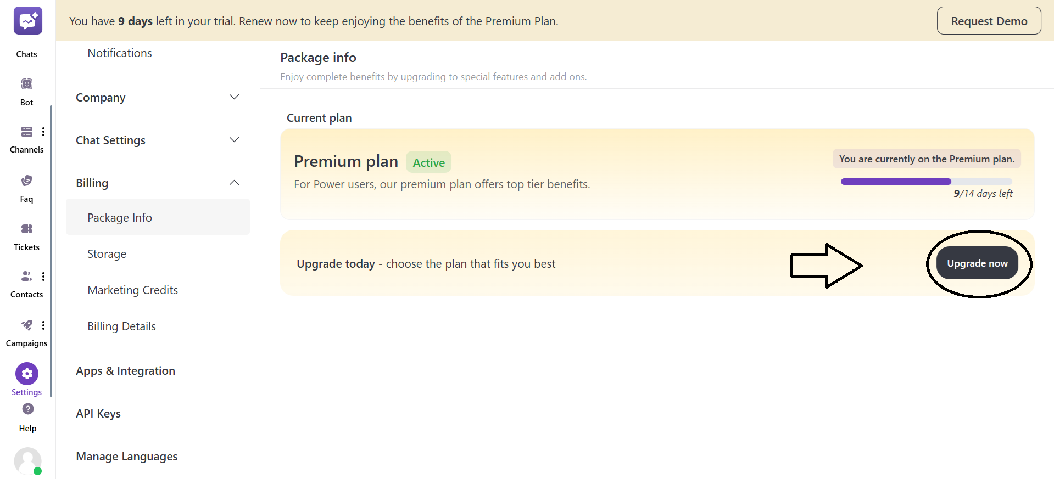Image resolution: width=1054 pixels, height=479 pixels.
Task: Open the Chats panel icon
Action: coord(27,20)
